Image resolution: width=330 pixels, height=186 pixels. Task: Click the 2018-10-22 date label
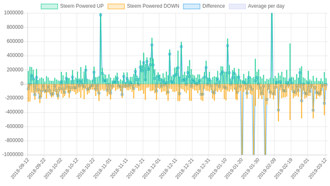pyautogui.click(x=86, y=168)
